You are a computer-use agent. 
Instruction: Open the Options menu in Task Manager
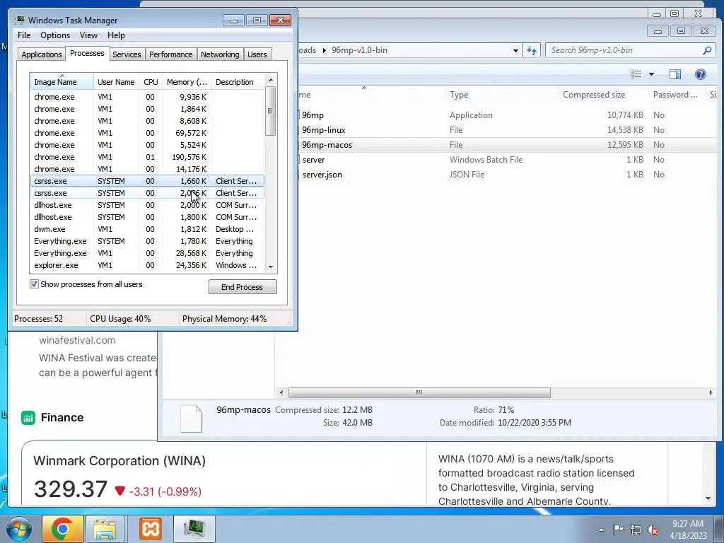[55, 35]
